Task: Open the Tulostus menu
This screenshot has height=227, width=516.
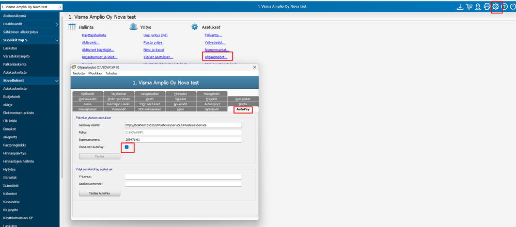Action: (111, 73)
